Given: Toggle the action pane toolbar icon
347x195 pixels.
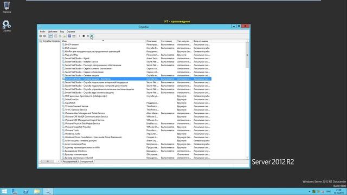Looking at the screenshot, I should click(x=74, y=36).
